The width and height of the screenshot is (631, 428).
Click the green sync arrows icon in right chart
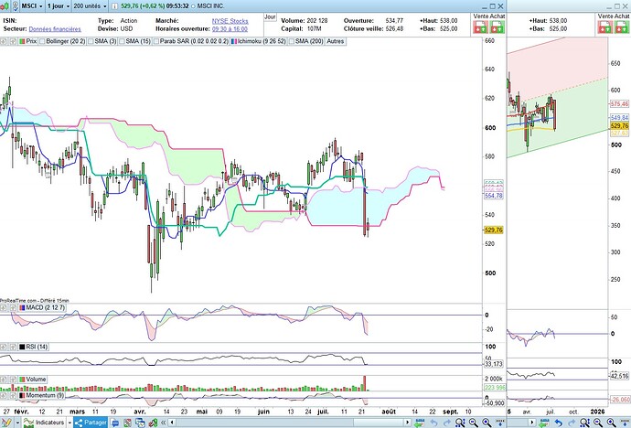[x=544, y=423]
